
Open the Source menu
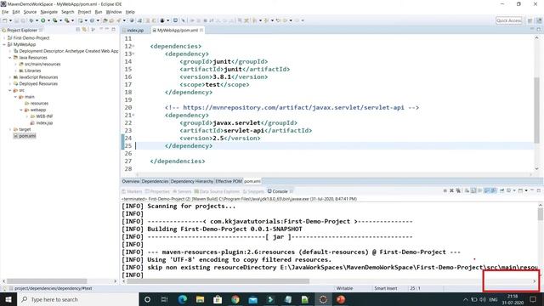pos(30,12)
